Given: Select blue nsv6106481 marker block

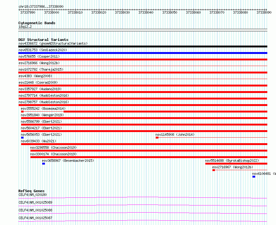Looking at the screenshot, I should click(254, 177).
